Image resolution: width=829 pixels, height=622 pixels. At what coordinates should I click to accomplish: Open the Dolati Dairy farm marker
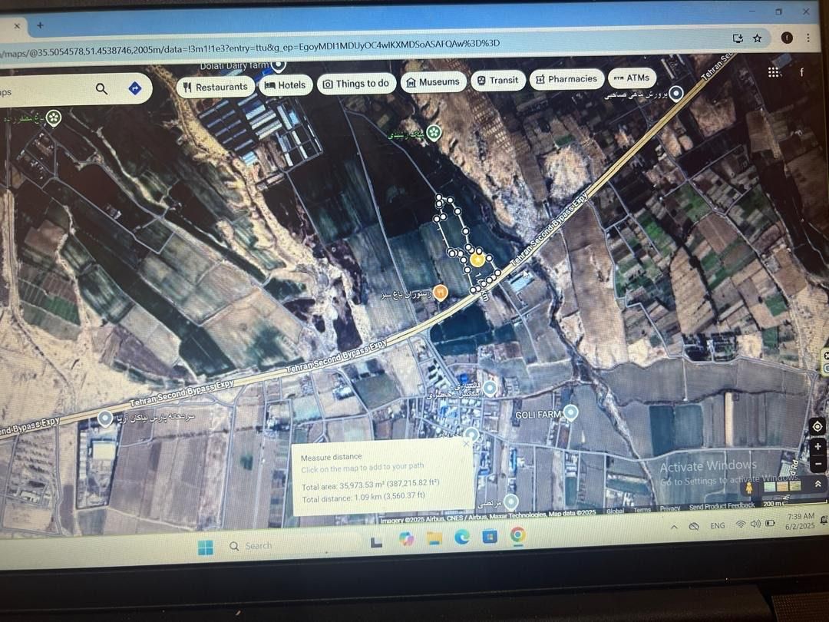pos(279,66)
